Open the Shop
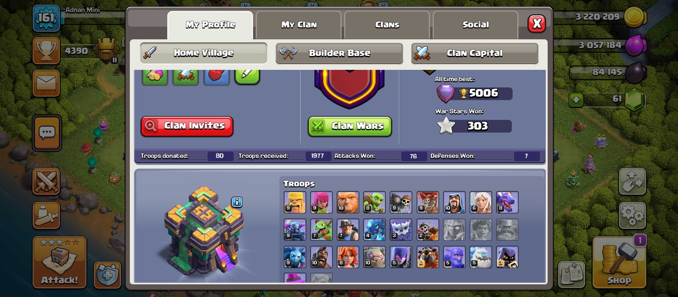The width and height of the screenshot is (678, 297). coord(619,262)
